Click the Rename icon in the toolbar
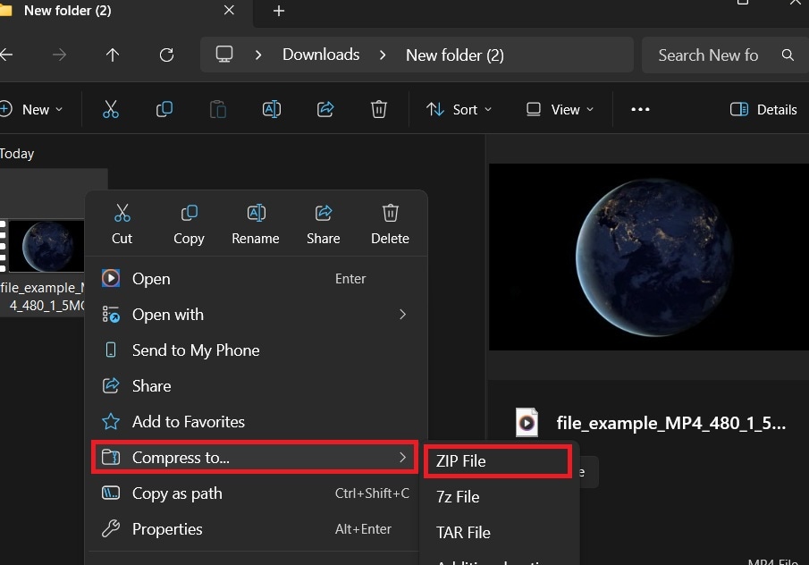809x565 pixels. [x=272, y=109]
